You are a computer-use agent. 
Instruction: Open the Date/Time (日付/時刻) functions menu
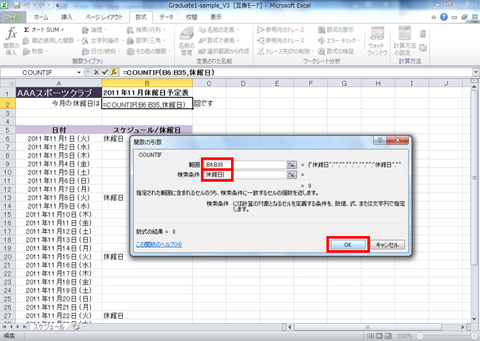pyautogui.click(x=102, y=51)
